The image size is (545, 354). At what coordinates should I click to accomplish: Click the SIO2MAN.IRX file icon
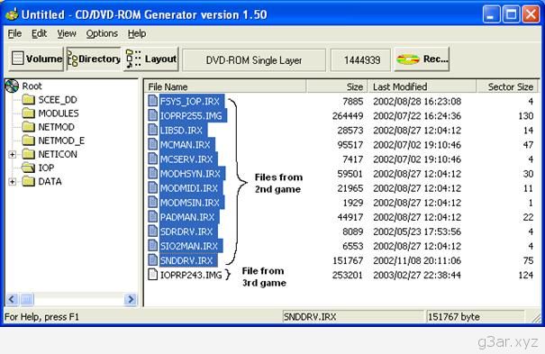[x=152, y=246]
